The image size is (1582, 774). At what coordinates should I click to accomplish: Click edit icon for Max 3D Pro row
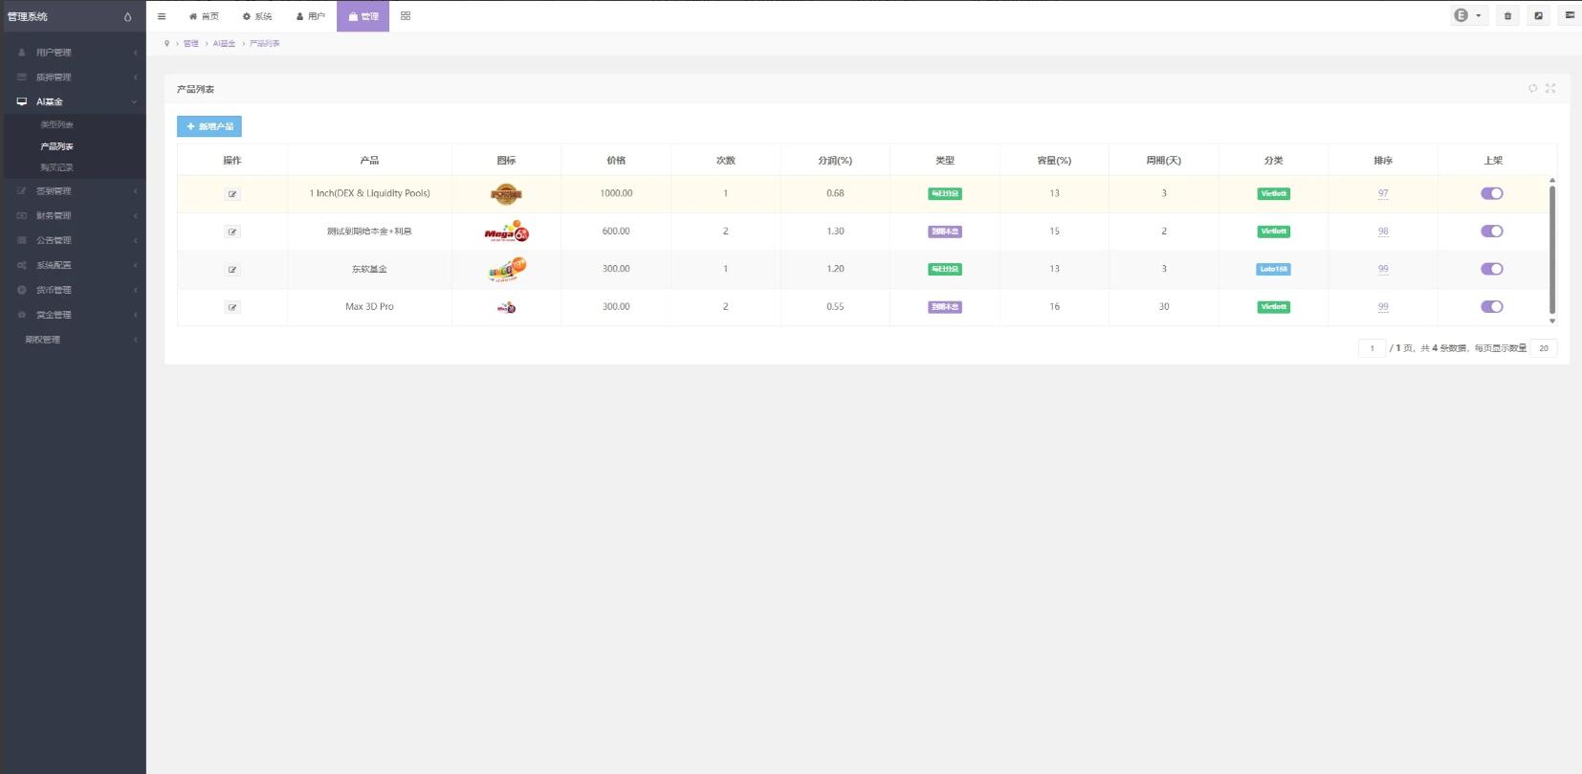coord(231,307)
